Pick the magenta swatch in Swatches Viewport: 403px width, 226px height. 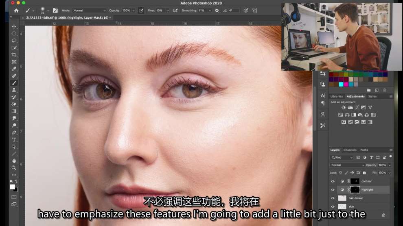click(x=346, y=85)
